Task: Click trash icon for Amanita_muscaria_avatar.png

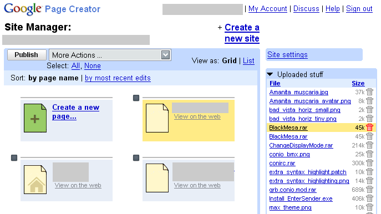Action: tap(369, 101)
